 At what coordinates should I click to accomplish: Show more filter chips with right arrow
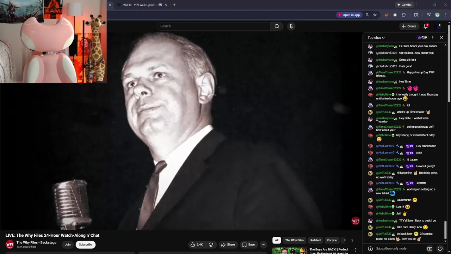coord(352,240)
